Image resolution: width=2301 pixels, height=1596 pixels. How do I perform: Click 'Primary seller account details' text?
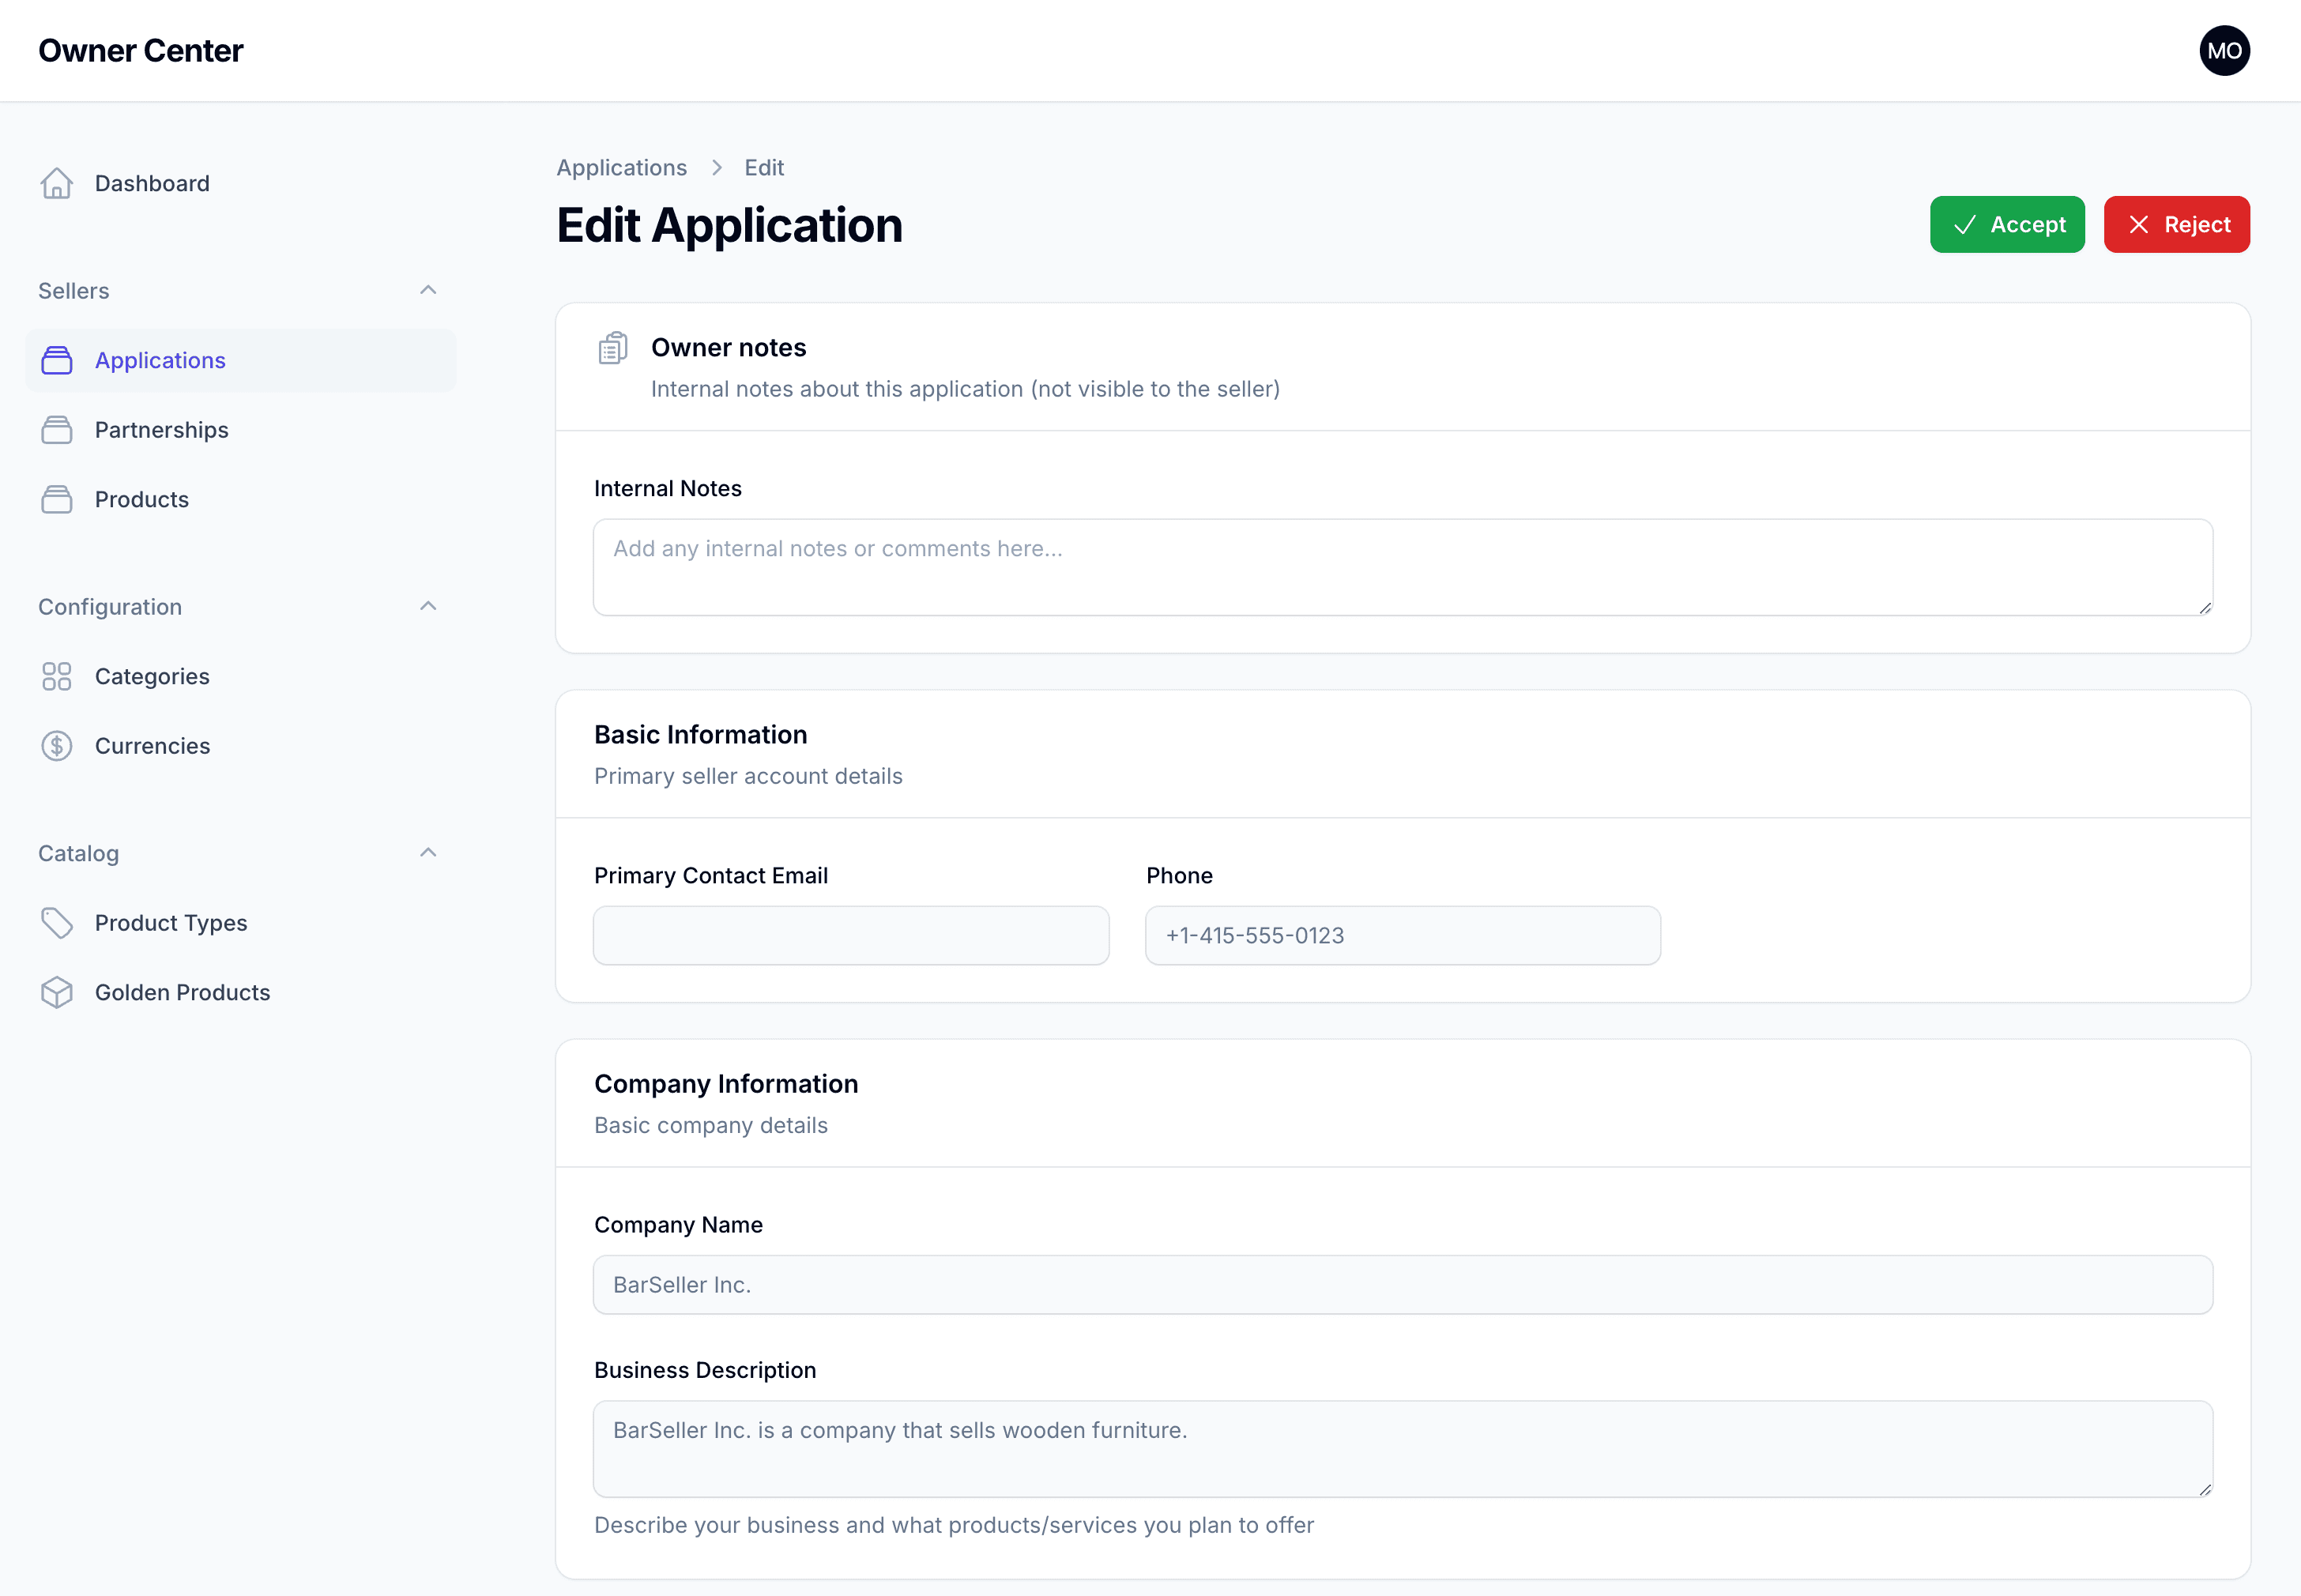pyautogui.click(x=748, y=776)
